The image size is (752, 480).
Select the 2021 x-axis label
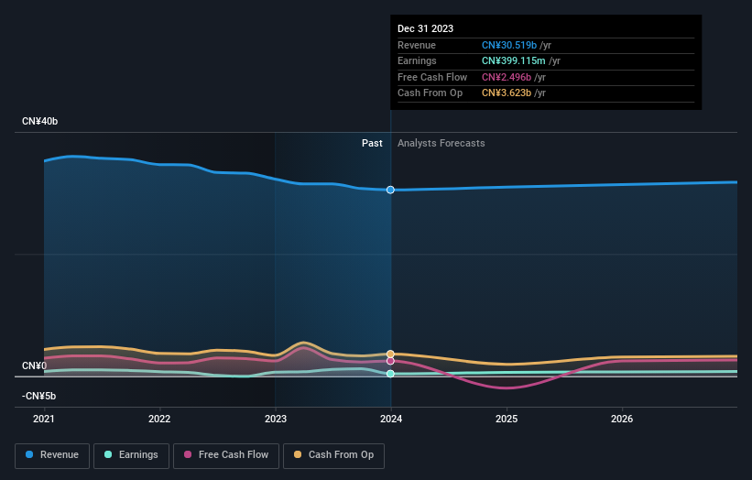(x=44, y=419)
